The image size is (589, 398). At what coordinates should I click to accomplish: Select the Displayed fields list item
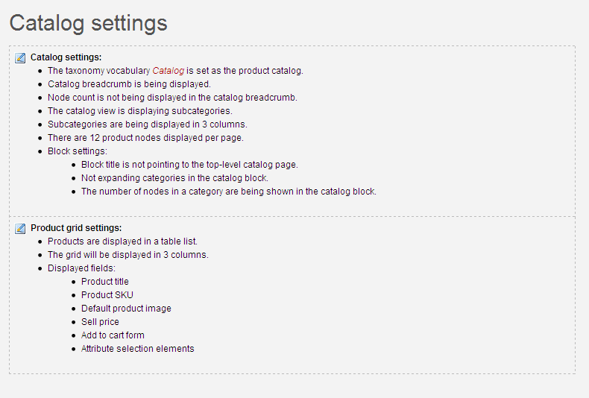[81, 268]
